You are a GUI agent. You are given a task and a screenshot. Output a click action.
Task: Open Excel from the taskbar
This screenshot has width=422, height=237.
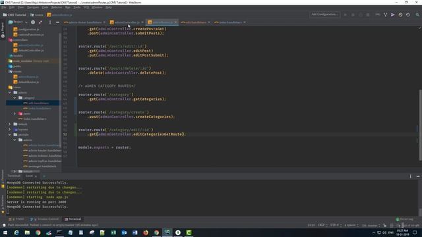pos(113,232)
